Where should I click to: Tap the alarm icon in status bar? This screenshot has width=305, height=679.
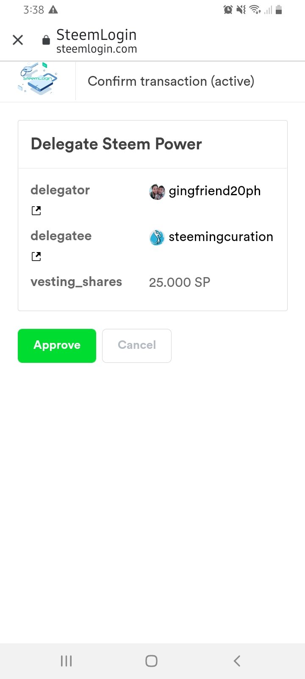[x=228, y=9]
